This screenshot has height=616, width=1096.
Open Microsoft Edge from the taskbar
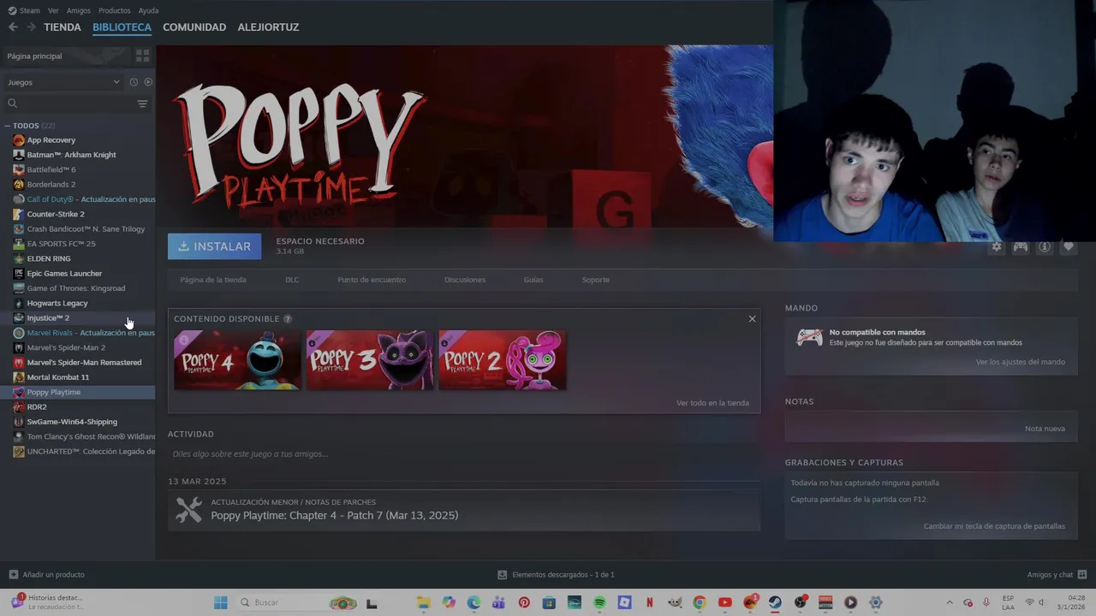(x=474, y=602)
